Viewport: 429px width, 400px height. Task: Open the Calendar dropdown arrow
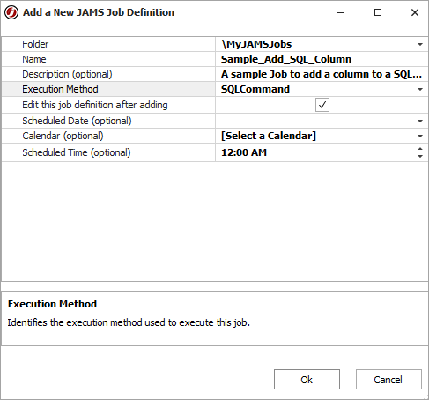[420, 136]
